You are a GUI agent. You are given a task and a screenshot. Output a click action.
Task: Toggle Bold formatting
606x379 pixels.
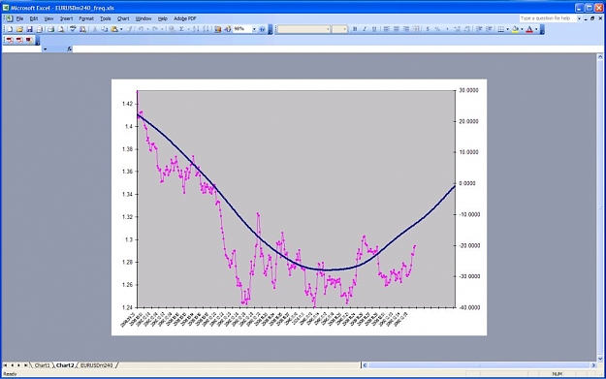click(x=355, y=29)
